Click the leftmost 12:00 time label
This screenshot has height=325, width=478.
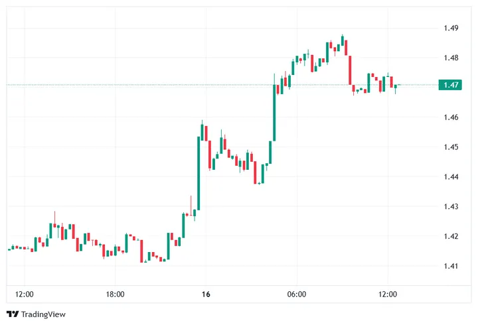(24, 294)
